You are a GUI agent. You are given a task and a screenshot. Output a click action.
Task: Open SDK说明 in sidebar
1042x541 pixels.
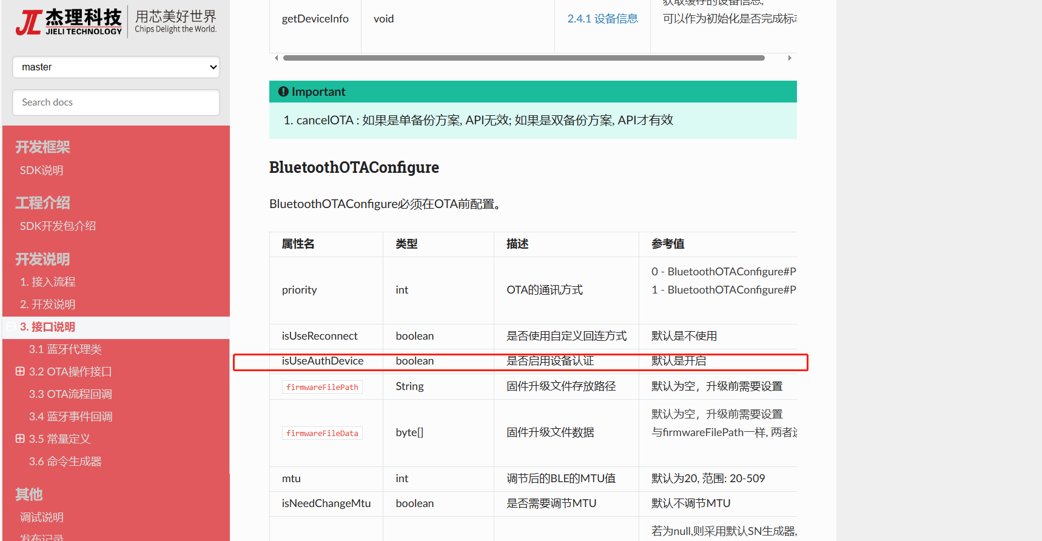click(x=41, y=170)
